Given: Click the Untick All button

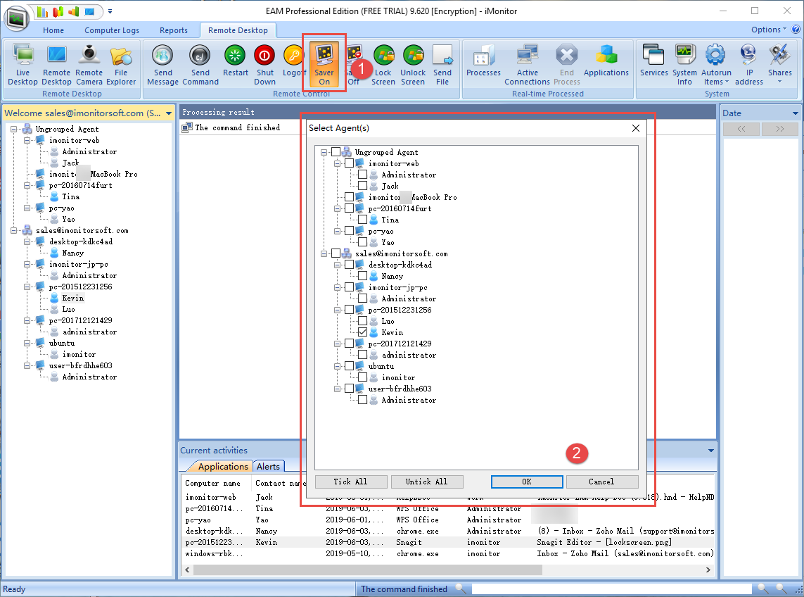Looking at the screenshot, I should click(426, 482).
